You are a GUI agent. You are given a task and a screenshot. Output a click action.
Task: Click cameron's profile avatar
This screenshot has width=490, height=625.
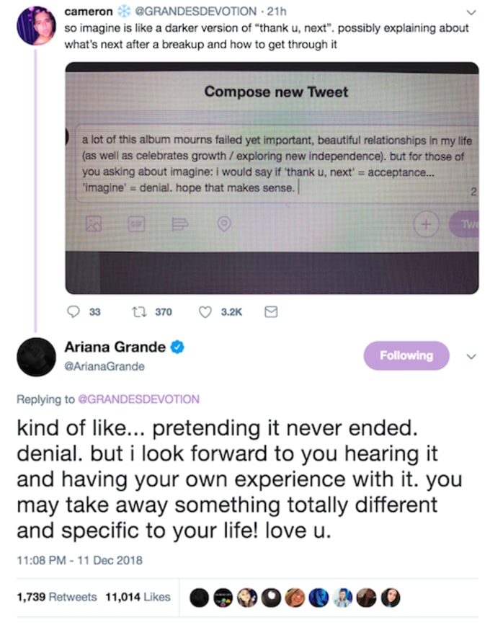tap(35, 25)
